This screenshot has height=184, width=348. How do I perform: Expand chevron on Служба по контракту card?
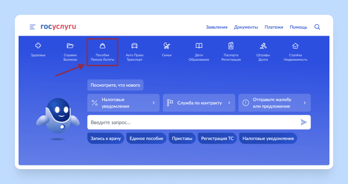[229, 103]
